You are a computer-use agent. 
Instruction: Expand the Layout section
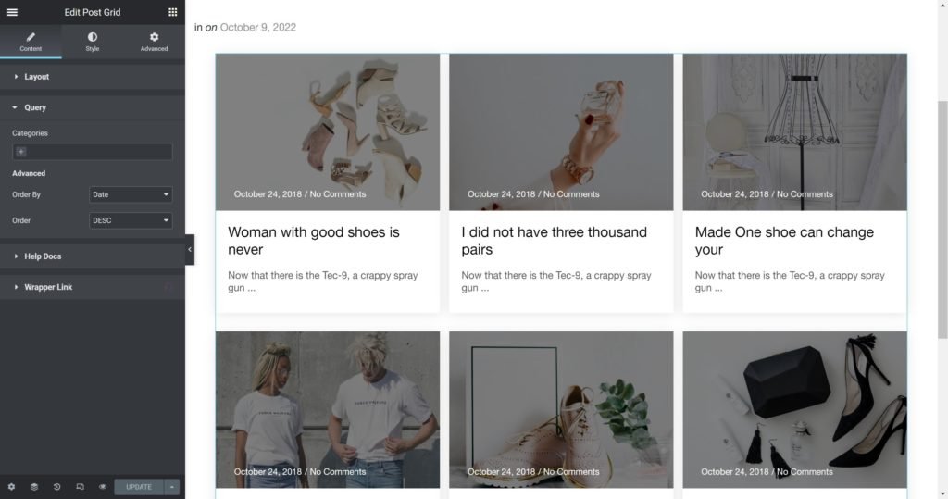[37, 77]
